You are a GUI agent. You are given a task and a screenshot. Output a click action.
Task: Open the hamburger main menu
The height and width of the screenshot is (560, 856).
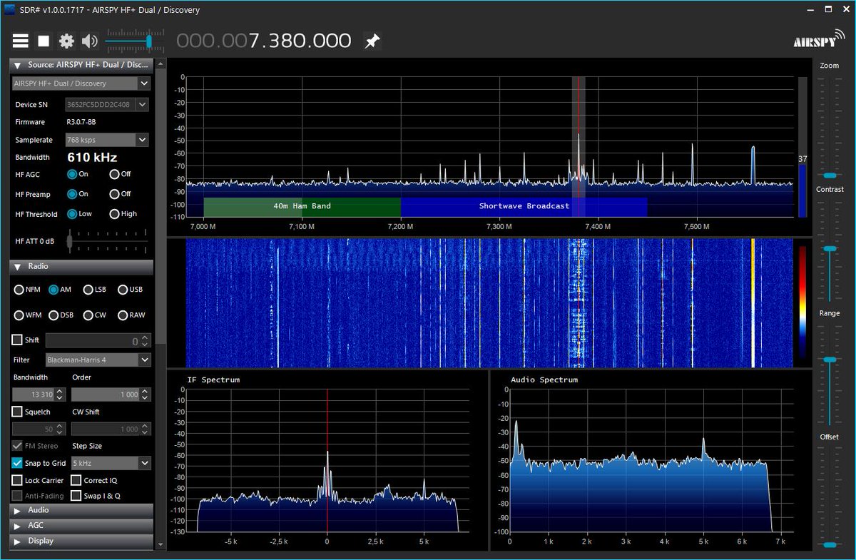(20, 41)
